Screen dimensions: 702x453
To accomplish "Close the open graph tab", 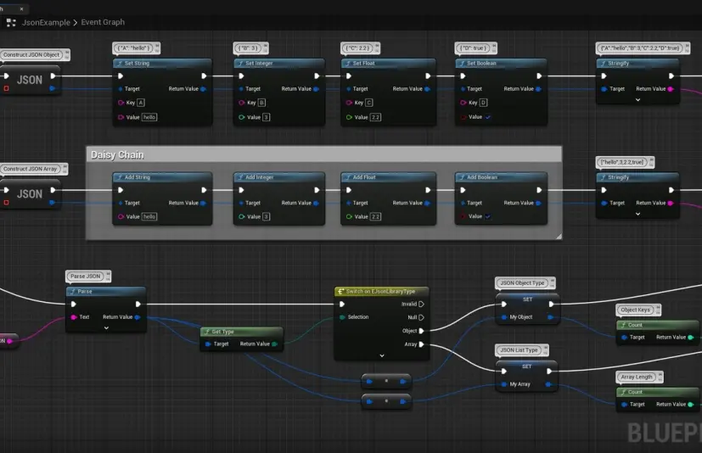I will pos(21,8).
